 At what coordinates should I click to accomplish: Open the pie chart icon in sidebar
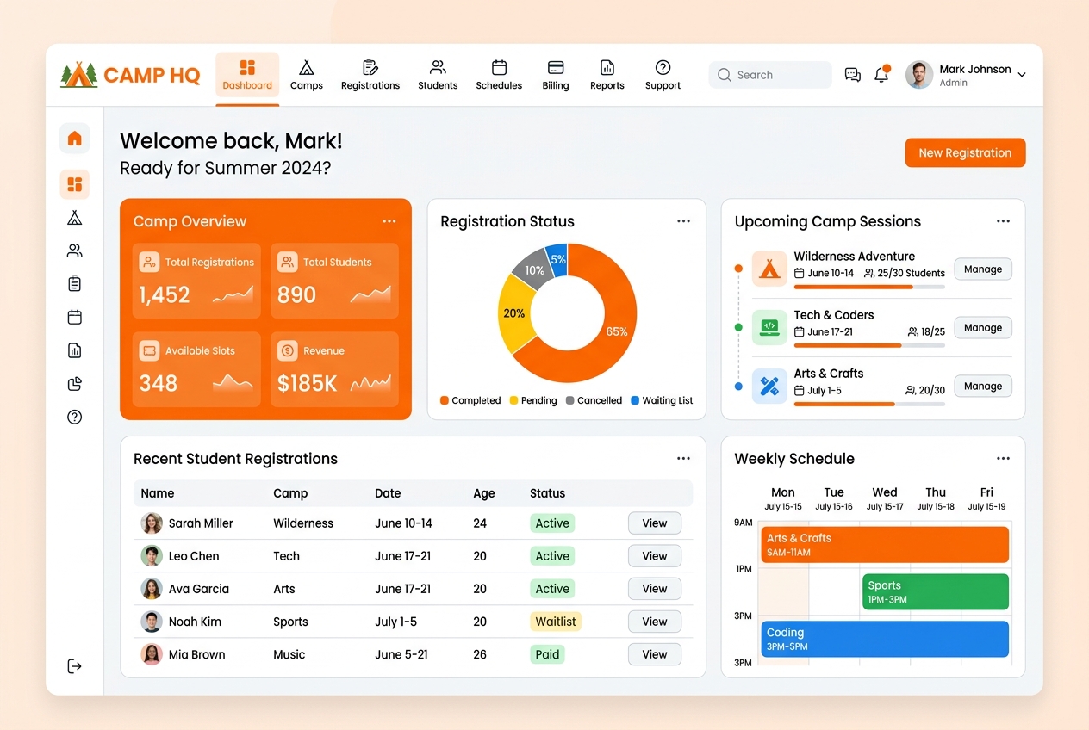coord(75,384)
